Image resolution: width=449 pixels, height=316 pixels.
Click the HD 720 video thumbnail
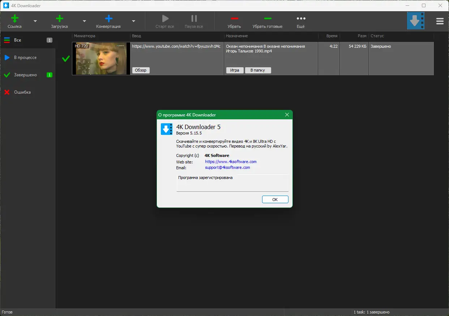101,59
